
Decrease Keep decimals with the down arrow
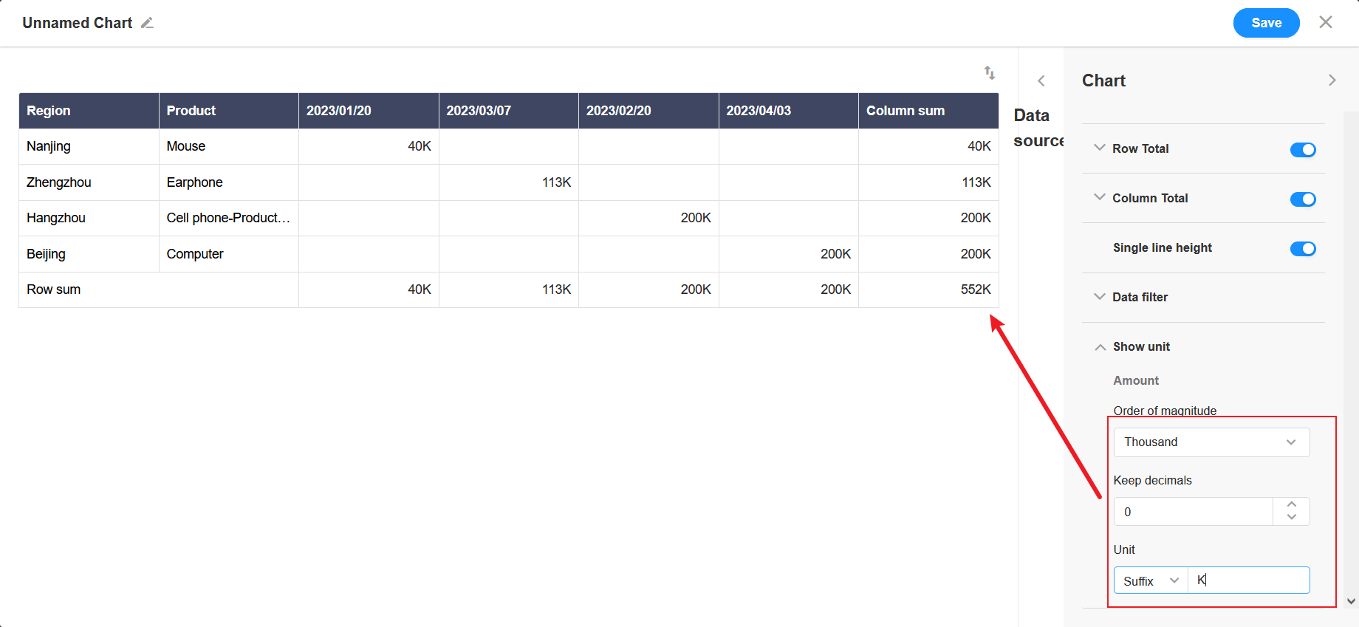(1291, 518)
